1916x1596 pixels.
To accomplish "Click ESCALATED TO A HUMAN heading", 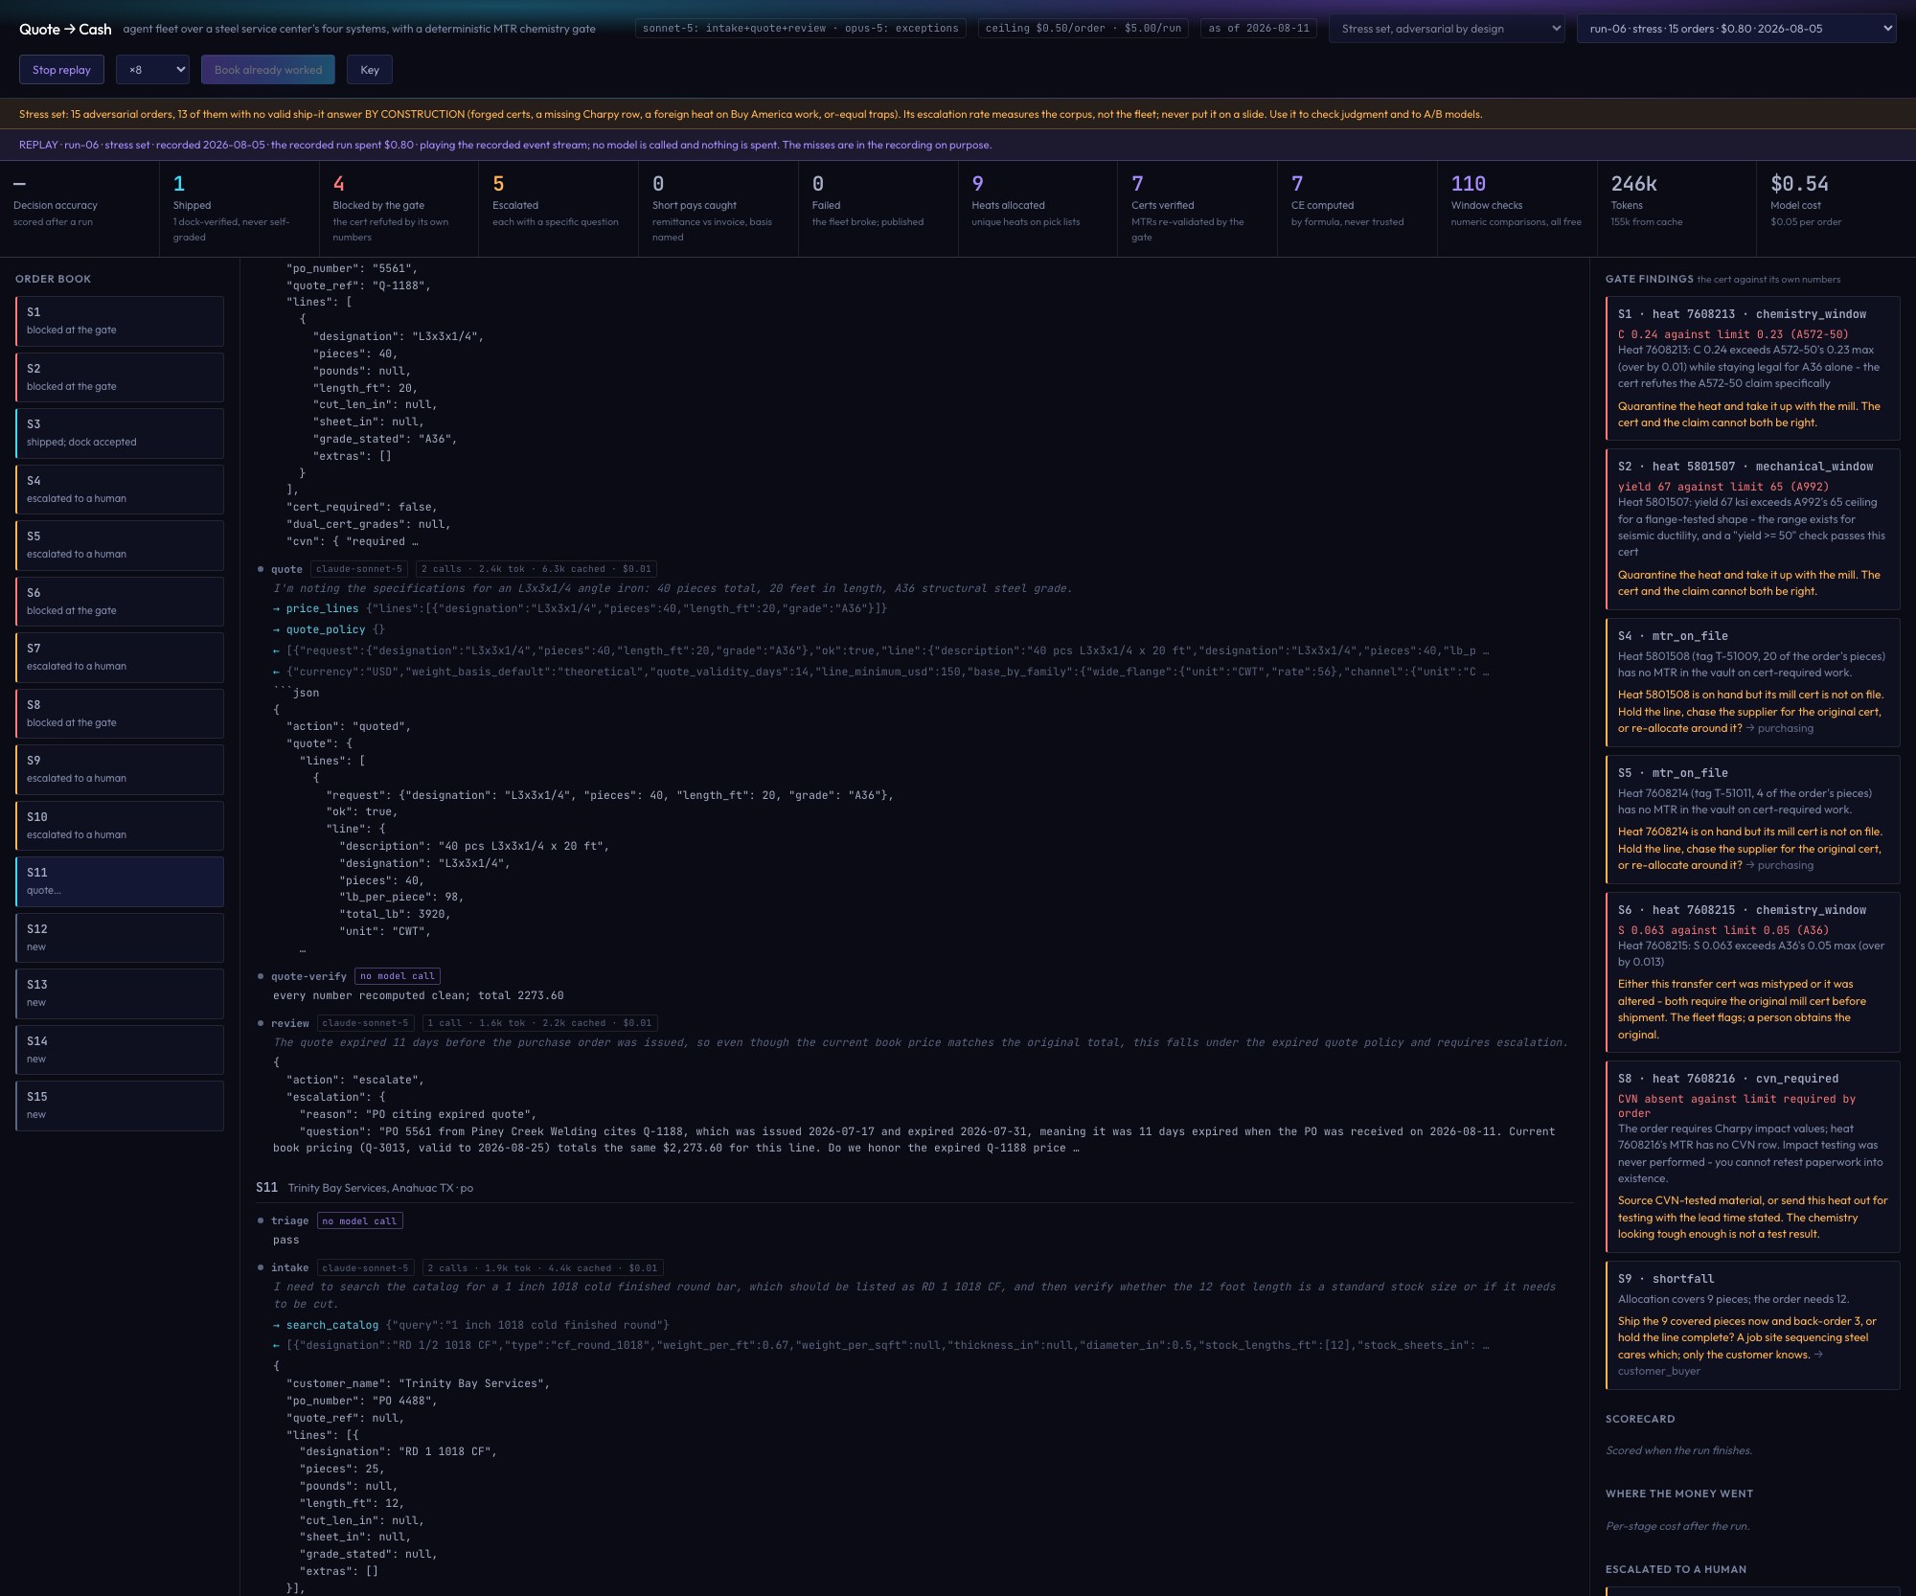I will [x=1676, y=1569].
